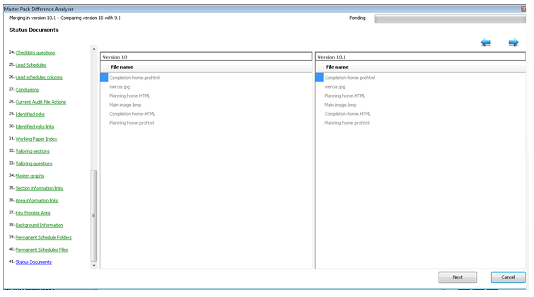Click blue row marker in Version 10 list

(x=104, y=77)
